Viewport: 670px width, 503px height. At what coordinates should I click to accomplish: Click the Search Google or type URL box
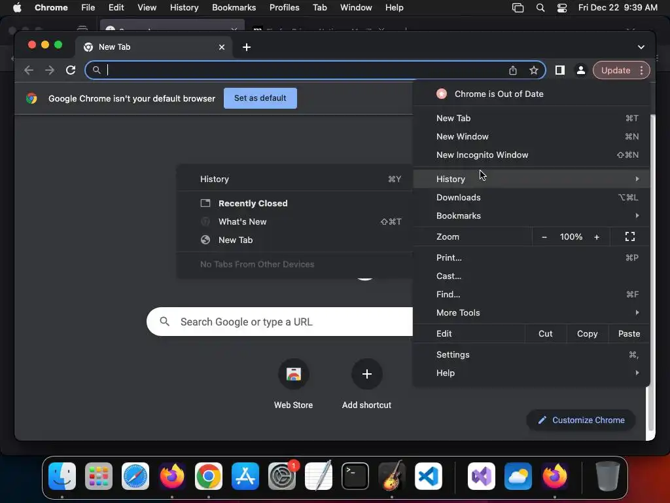point(280,322)
